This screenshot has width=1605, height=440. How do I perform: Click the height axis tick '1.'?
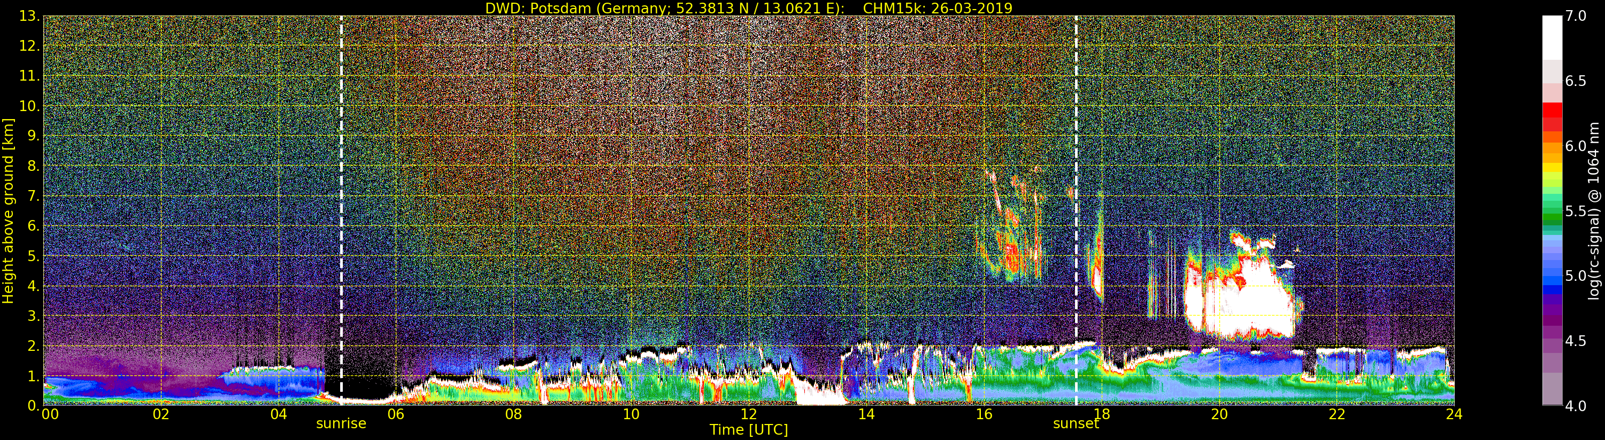tap(34, 376)
